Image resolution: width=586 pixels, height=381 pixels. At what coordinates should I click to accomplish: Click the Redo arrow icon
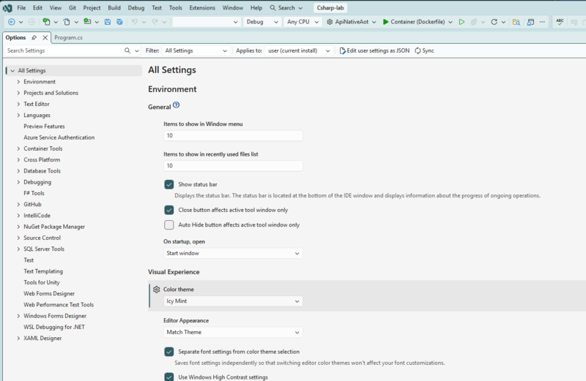click(x=155, y=22)
